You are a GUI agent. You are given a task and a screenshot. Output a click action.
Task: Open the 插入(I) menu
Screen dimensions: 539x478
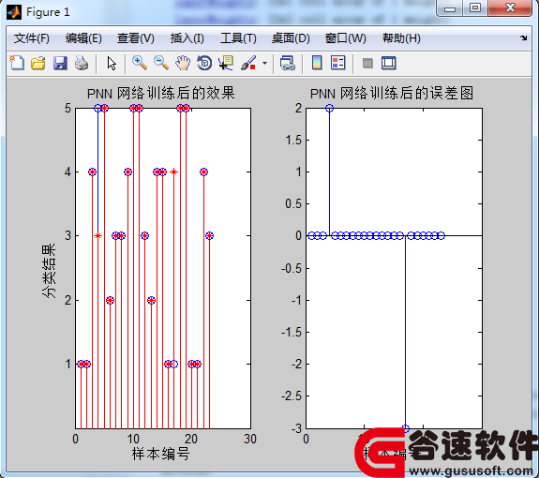187,38
